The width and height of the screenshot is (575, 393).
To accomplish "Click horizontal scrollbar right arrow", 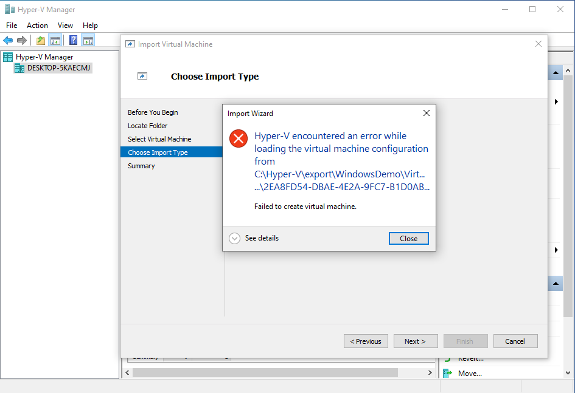I will [x=430, y=373].
